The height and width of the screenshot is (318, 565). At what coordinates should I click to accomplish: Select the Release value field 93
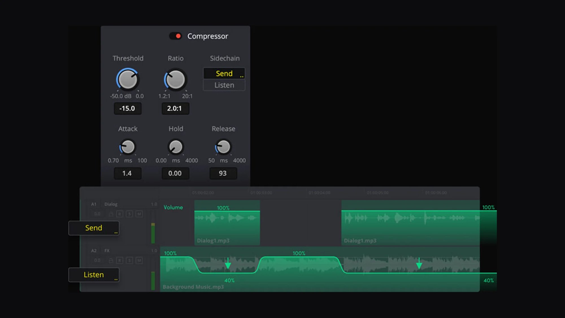point(223,173)
